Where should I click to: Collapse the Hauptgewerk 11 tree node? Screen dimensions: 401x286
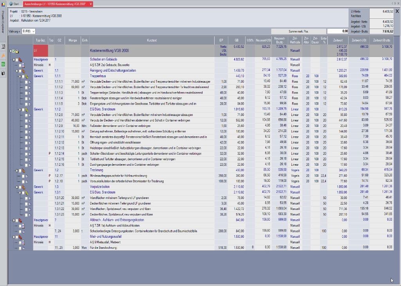pyautogui.click(x=13, y=237)
